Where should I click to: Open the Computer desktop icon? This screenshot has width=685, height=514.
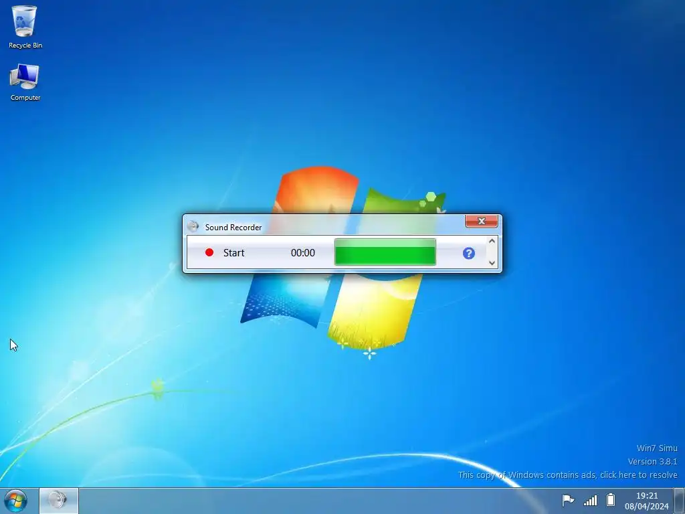click(x=25, y=82)
